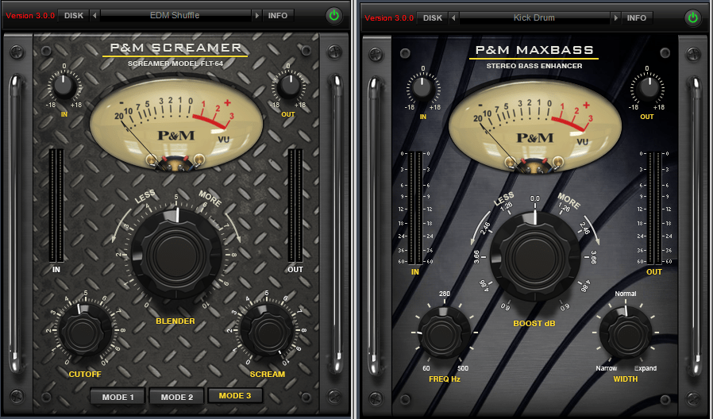Click the MaxBass OUT level meter
The height and width of the screenshot is (419, 713).
coord(654,208)
